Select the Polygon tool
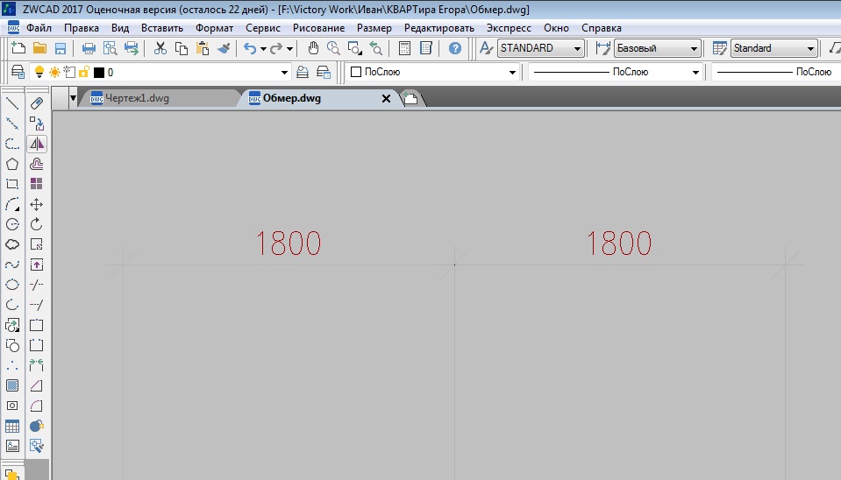Screen dimensions: 841x480 pos(12,164)
